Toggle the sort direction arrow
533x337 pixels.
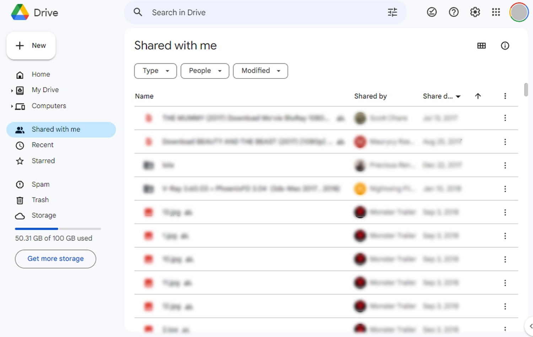pyautogui.click(x=478, y=96)
